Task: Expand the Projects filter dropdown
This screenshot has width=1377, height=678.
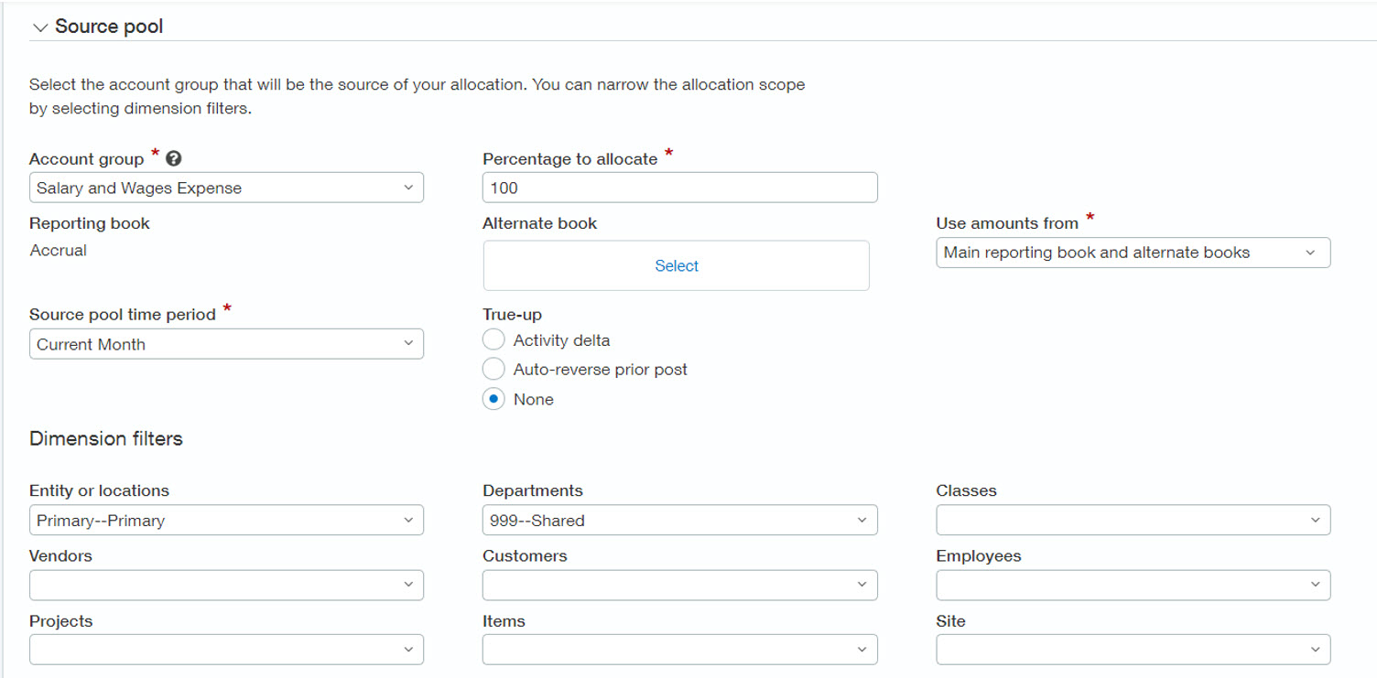Action: (226, 650)
